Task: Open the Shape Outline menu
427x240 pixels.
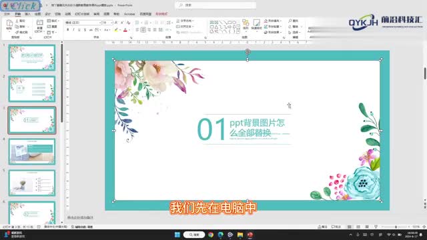Action: coord(273,27)
